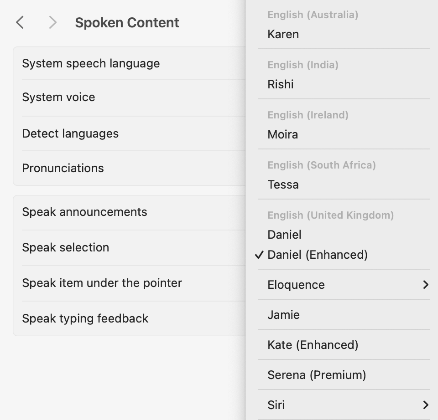The width and height of the screenshot is (438, 420).
Task: Click the System speech language row
Action: (91, 63)
